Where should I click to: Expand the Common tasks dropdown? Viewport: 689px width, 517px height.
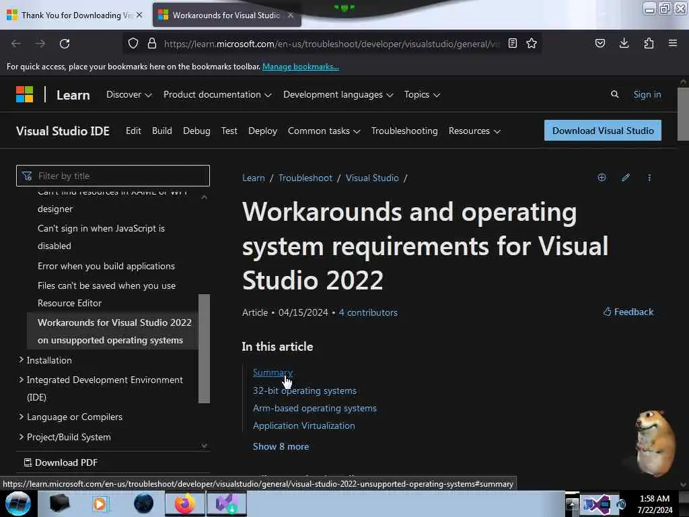(x=324, y=131)
